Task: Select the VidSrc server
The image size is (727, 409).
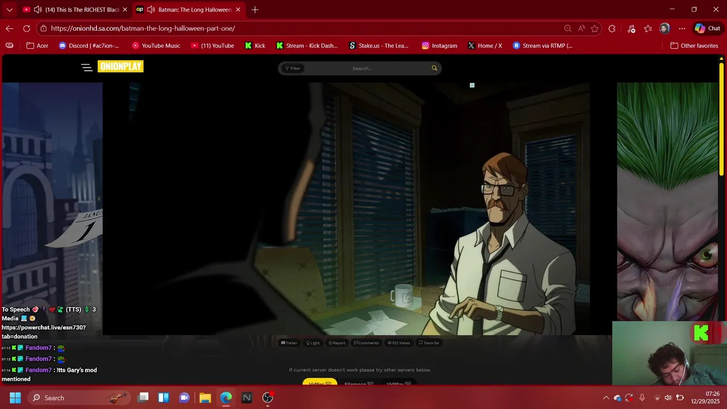Action: point(320,383)
